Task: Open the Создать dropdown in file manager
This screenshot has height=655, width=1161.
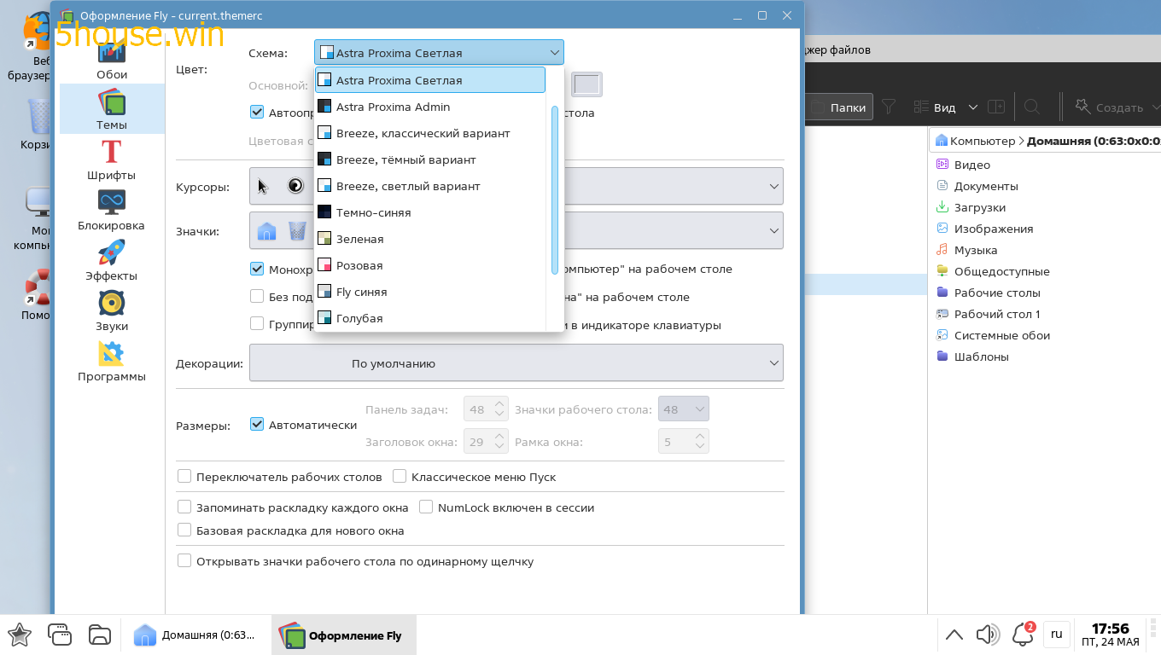Action: coord(1118,107)
